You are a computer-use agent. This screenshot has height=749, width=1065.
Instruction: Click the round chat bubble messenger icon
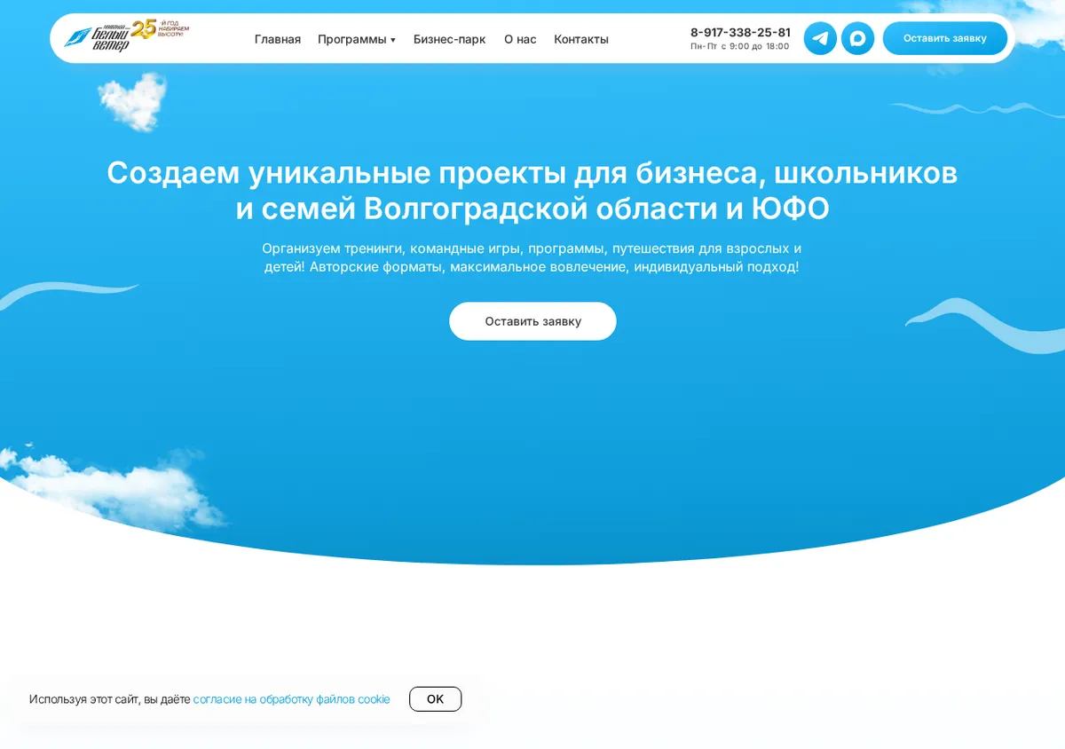(x=857, y=38)
